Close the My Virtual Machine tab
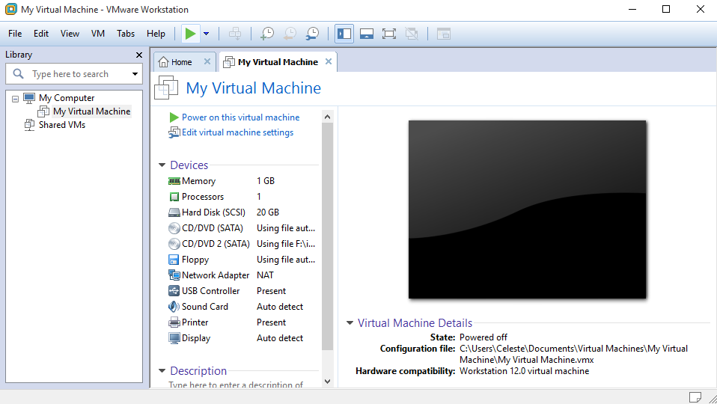The width and height of the screenshot is (717, 404). pyautogui.click(x=329, y=61)
